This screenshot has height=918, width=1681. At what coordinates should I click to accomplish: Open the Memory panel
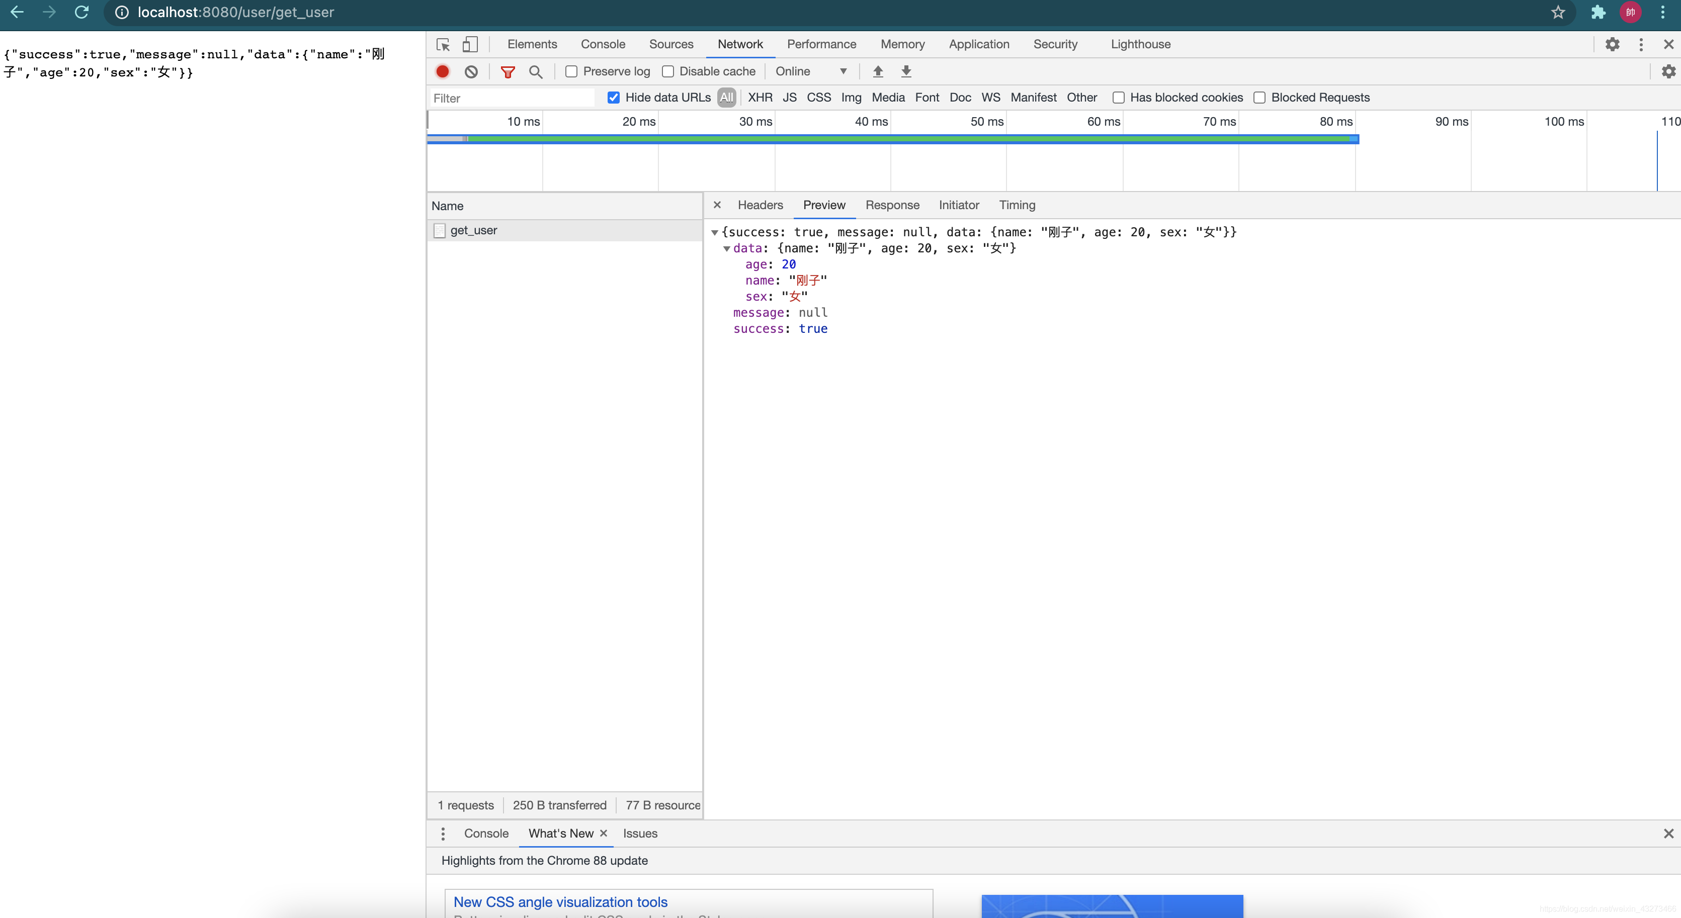[902, 44]
